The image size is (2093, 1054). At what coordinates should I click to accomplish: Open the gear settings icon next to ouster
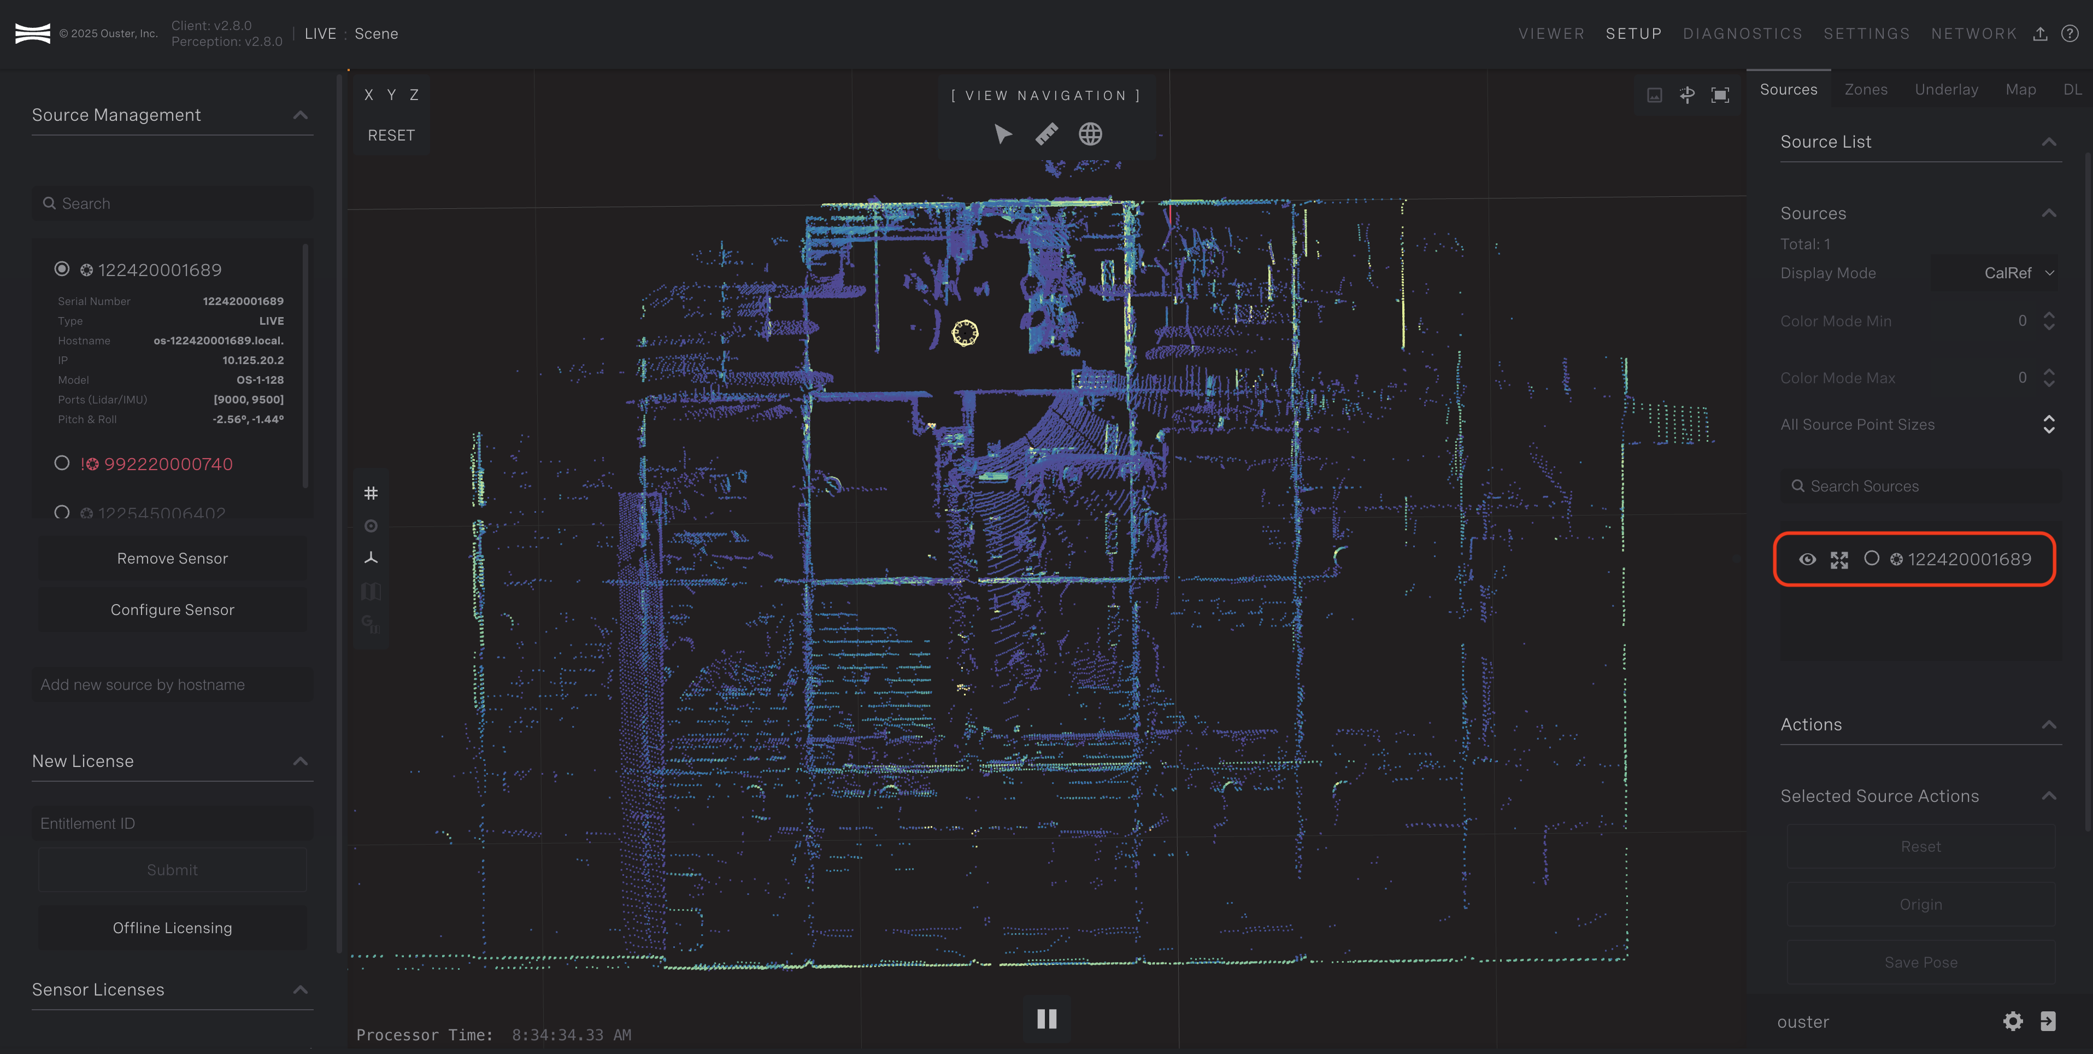coord(2013,1021)
